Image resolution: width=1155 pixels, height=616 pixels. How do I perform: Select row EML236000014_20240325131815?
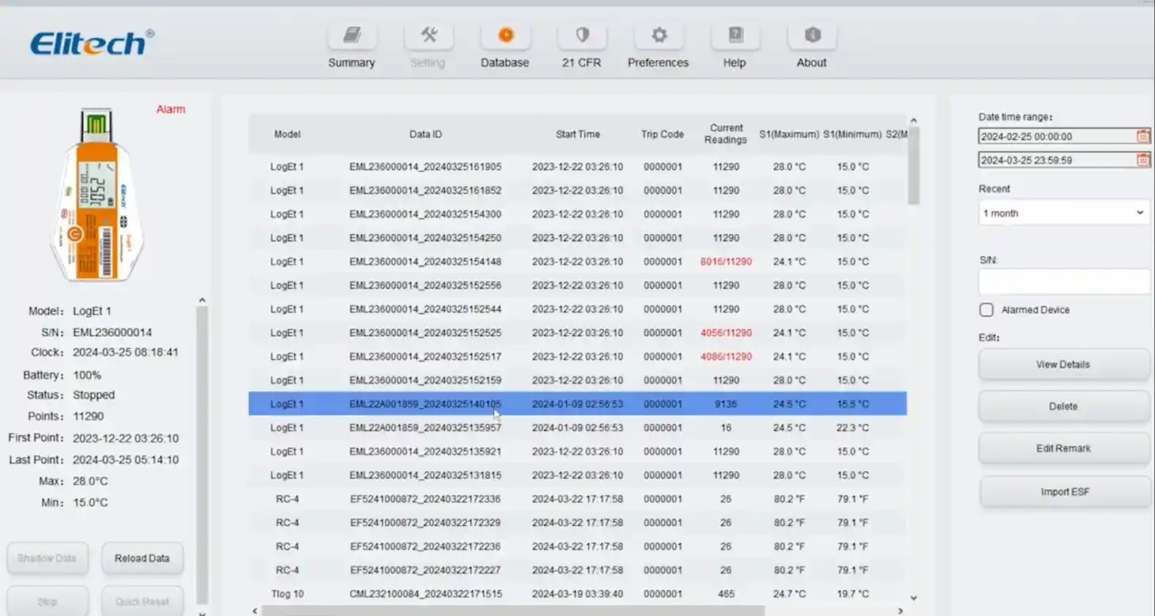coord(578,475)
